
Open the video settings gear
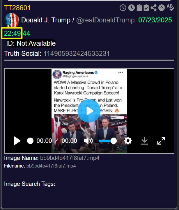point(128,141)
